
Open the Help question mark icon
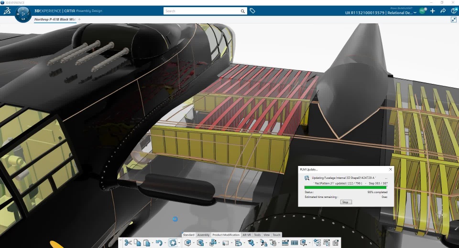tap(454, 10)
